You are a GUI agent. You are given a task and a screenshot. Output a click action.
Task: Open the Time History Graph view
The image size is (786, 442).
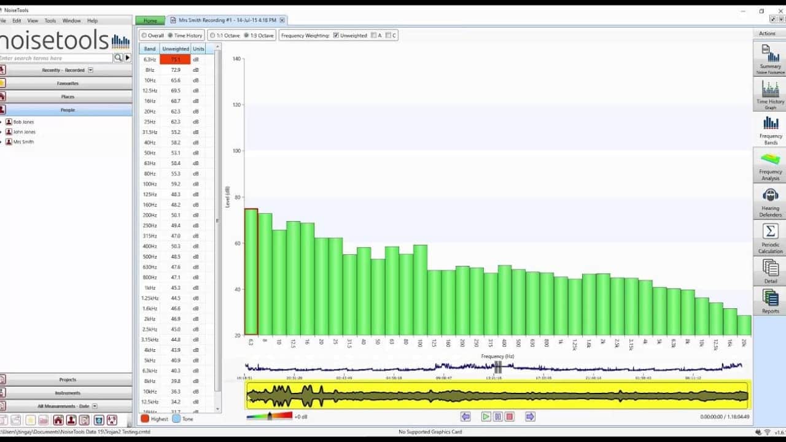(770, 95)
